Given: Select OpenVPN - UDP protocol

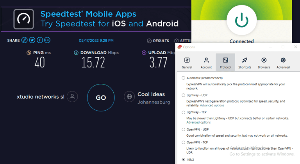Looking at the screenshot, I should tap(183, 129).
